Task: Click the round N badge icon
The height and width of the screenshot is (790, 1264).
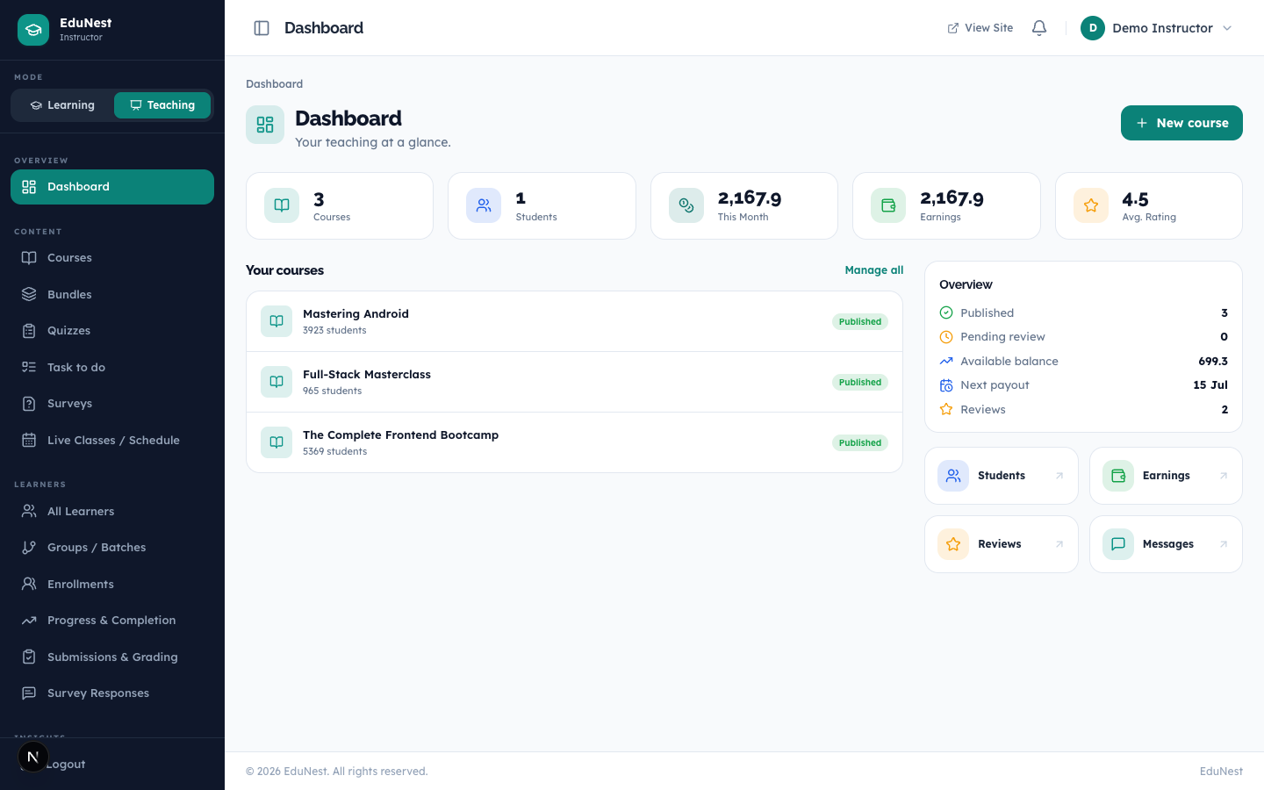Action: click(32, 757)
